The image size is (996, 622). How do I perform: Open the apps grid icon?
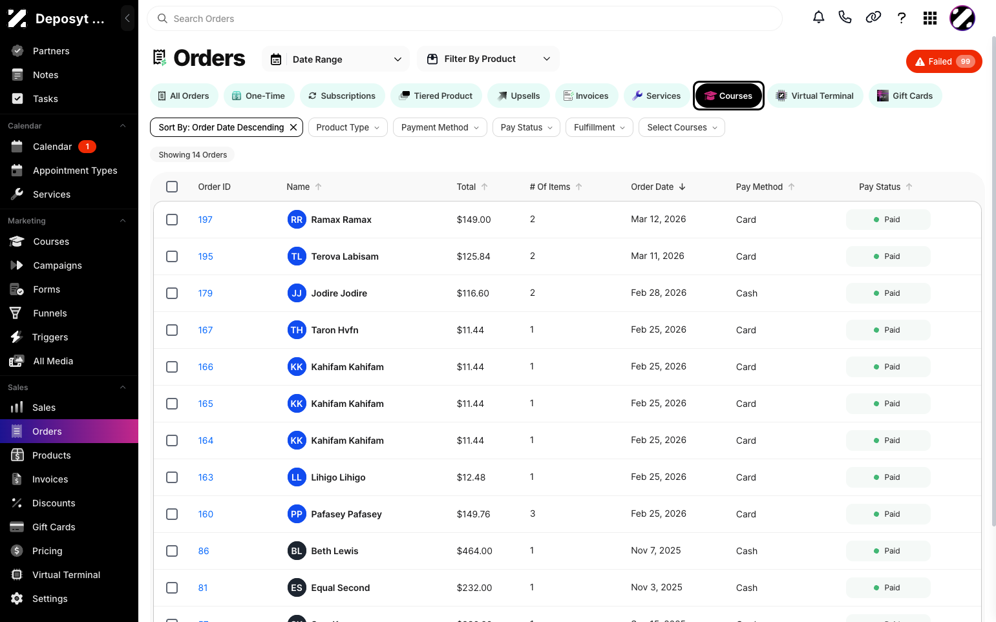pos(930,18)
